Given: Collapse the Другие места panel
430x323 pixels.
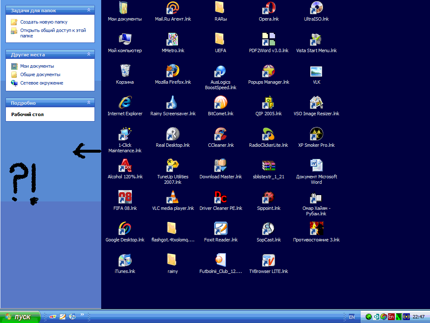Looking at the screenshot, I should [x=89, y=55].
